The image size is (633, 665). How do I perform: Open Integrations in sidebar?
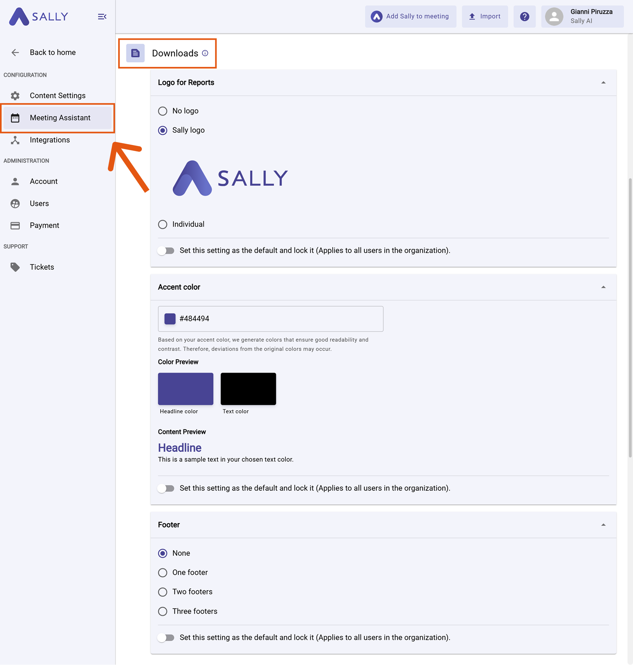click(x=57, y=140)
